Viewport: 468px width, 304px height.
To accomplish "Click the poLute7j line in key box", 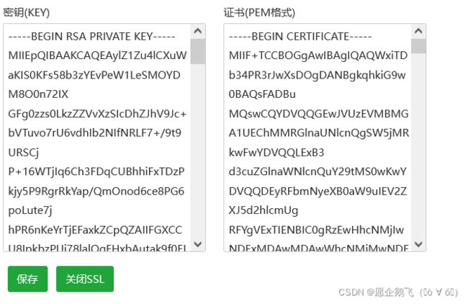I will click(x=30, y=210).
